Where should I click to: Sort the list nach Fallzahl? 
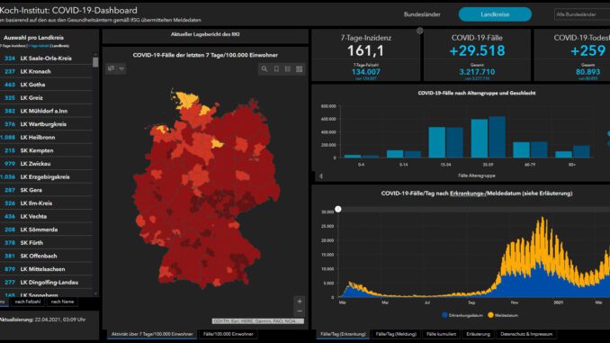tap(28, 302)
